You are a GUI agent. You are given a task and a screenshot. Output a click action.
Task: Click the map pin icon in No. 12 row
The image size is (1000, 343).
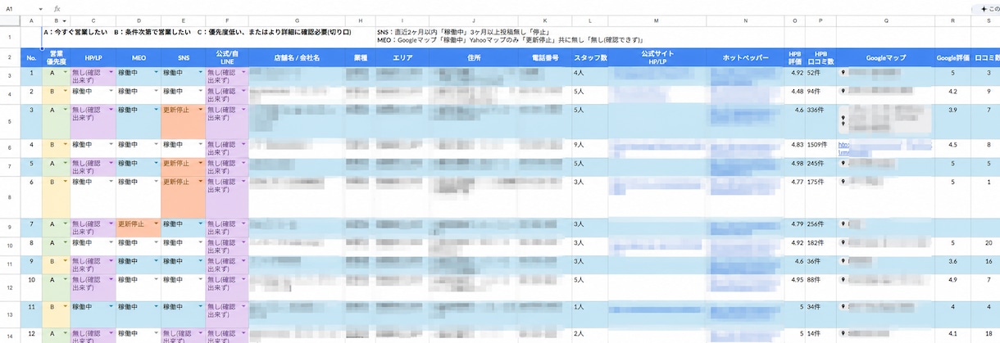point(842,334)
